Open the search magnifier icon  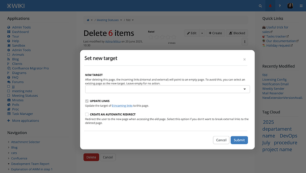pyautogui.click(x=260, y=6)
